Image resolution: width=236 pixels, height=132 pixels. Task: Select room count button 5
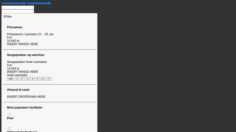pos(37,79)
